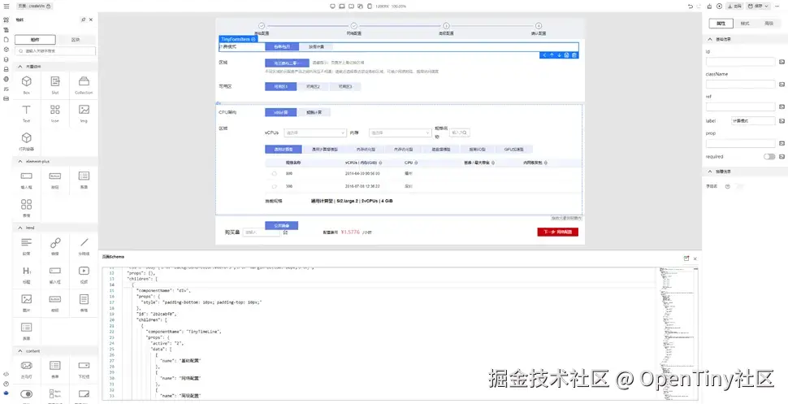Select the radio button in the 300 row

[274, 186]
